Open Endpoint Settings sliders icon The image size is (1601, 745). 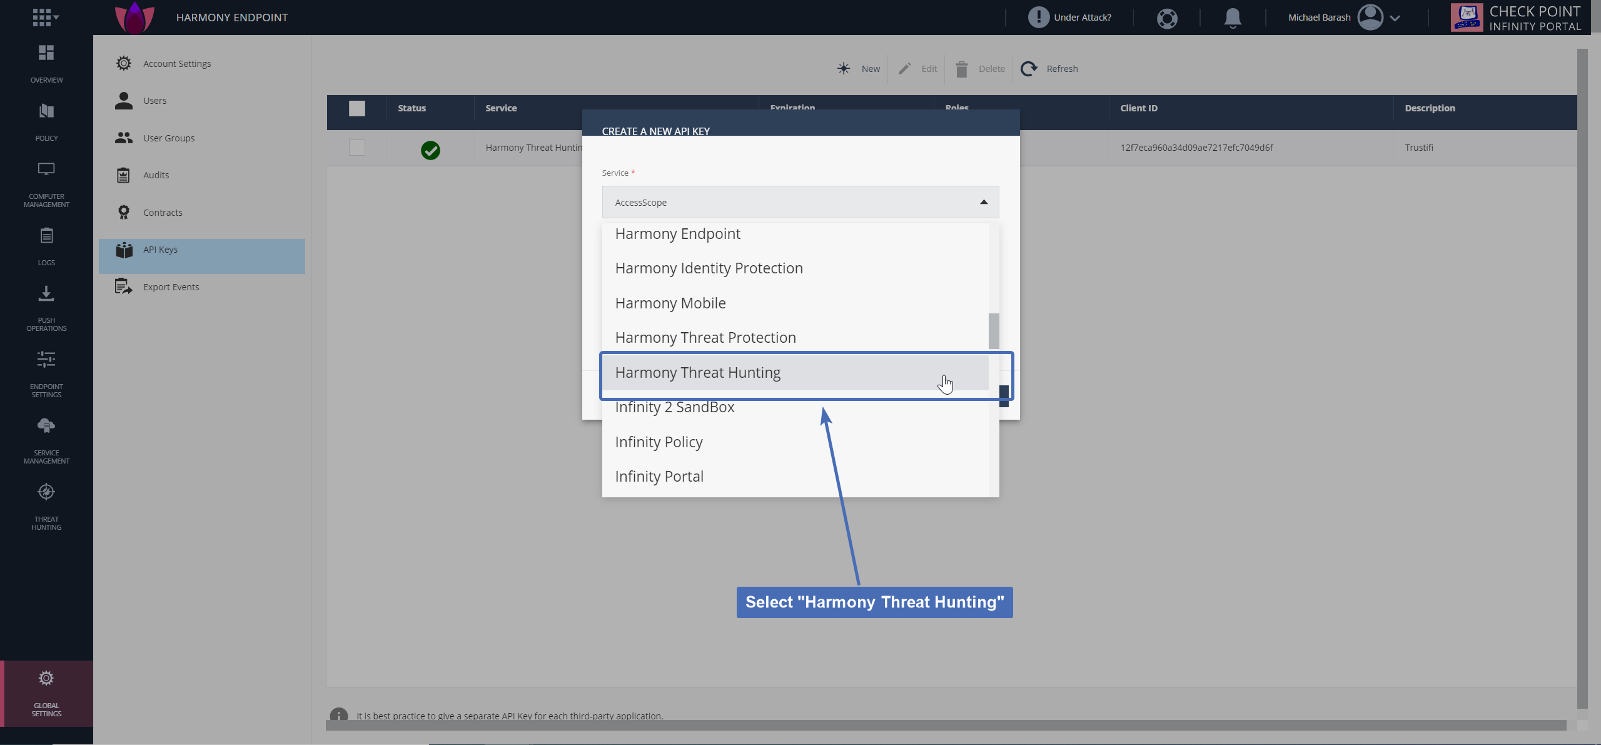point(46,360)
